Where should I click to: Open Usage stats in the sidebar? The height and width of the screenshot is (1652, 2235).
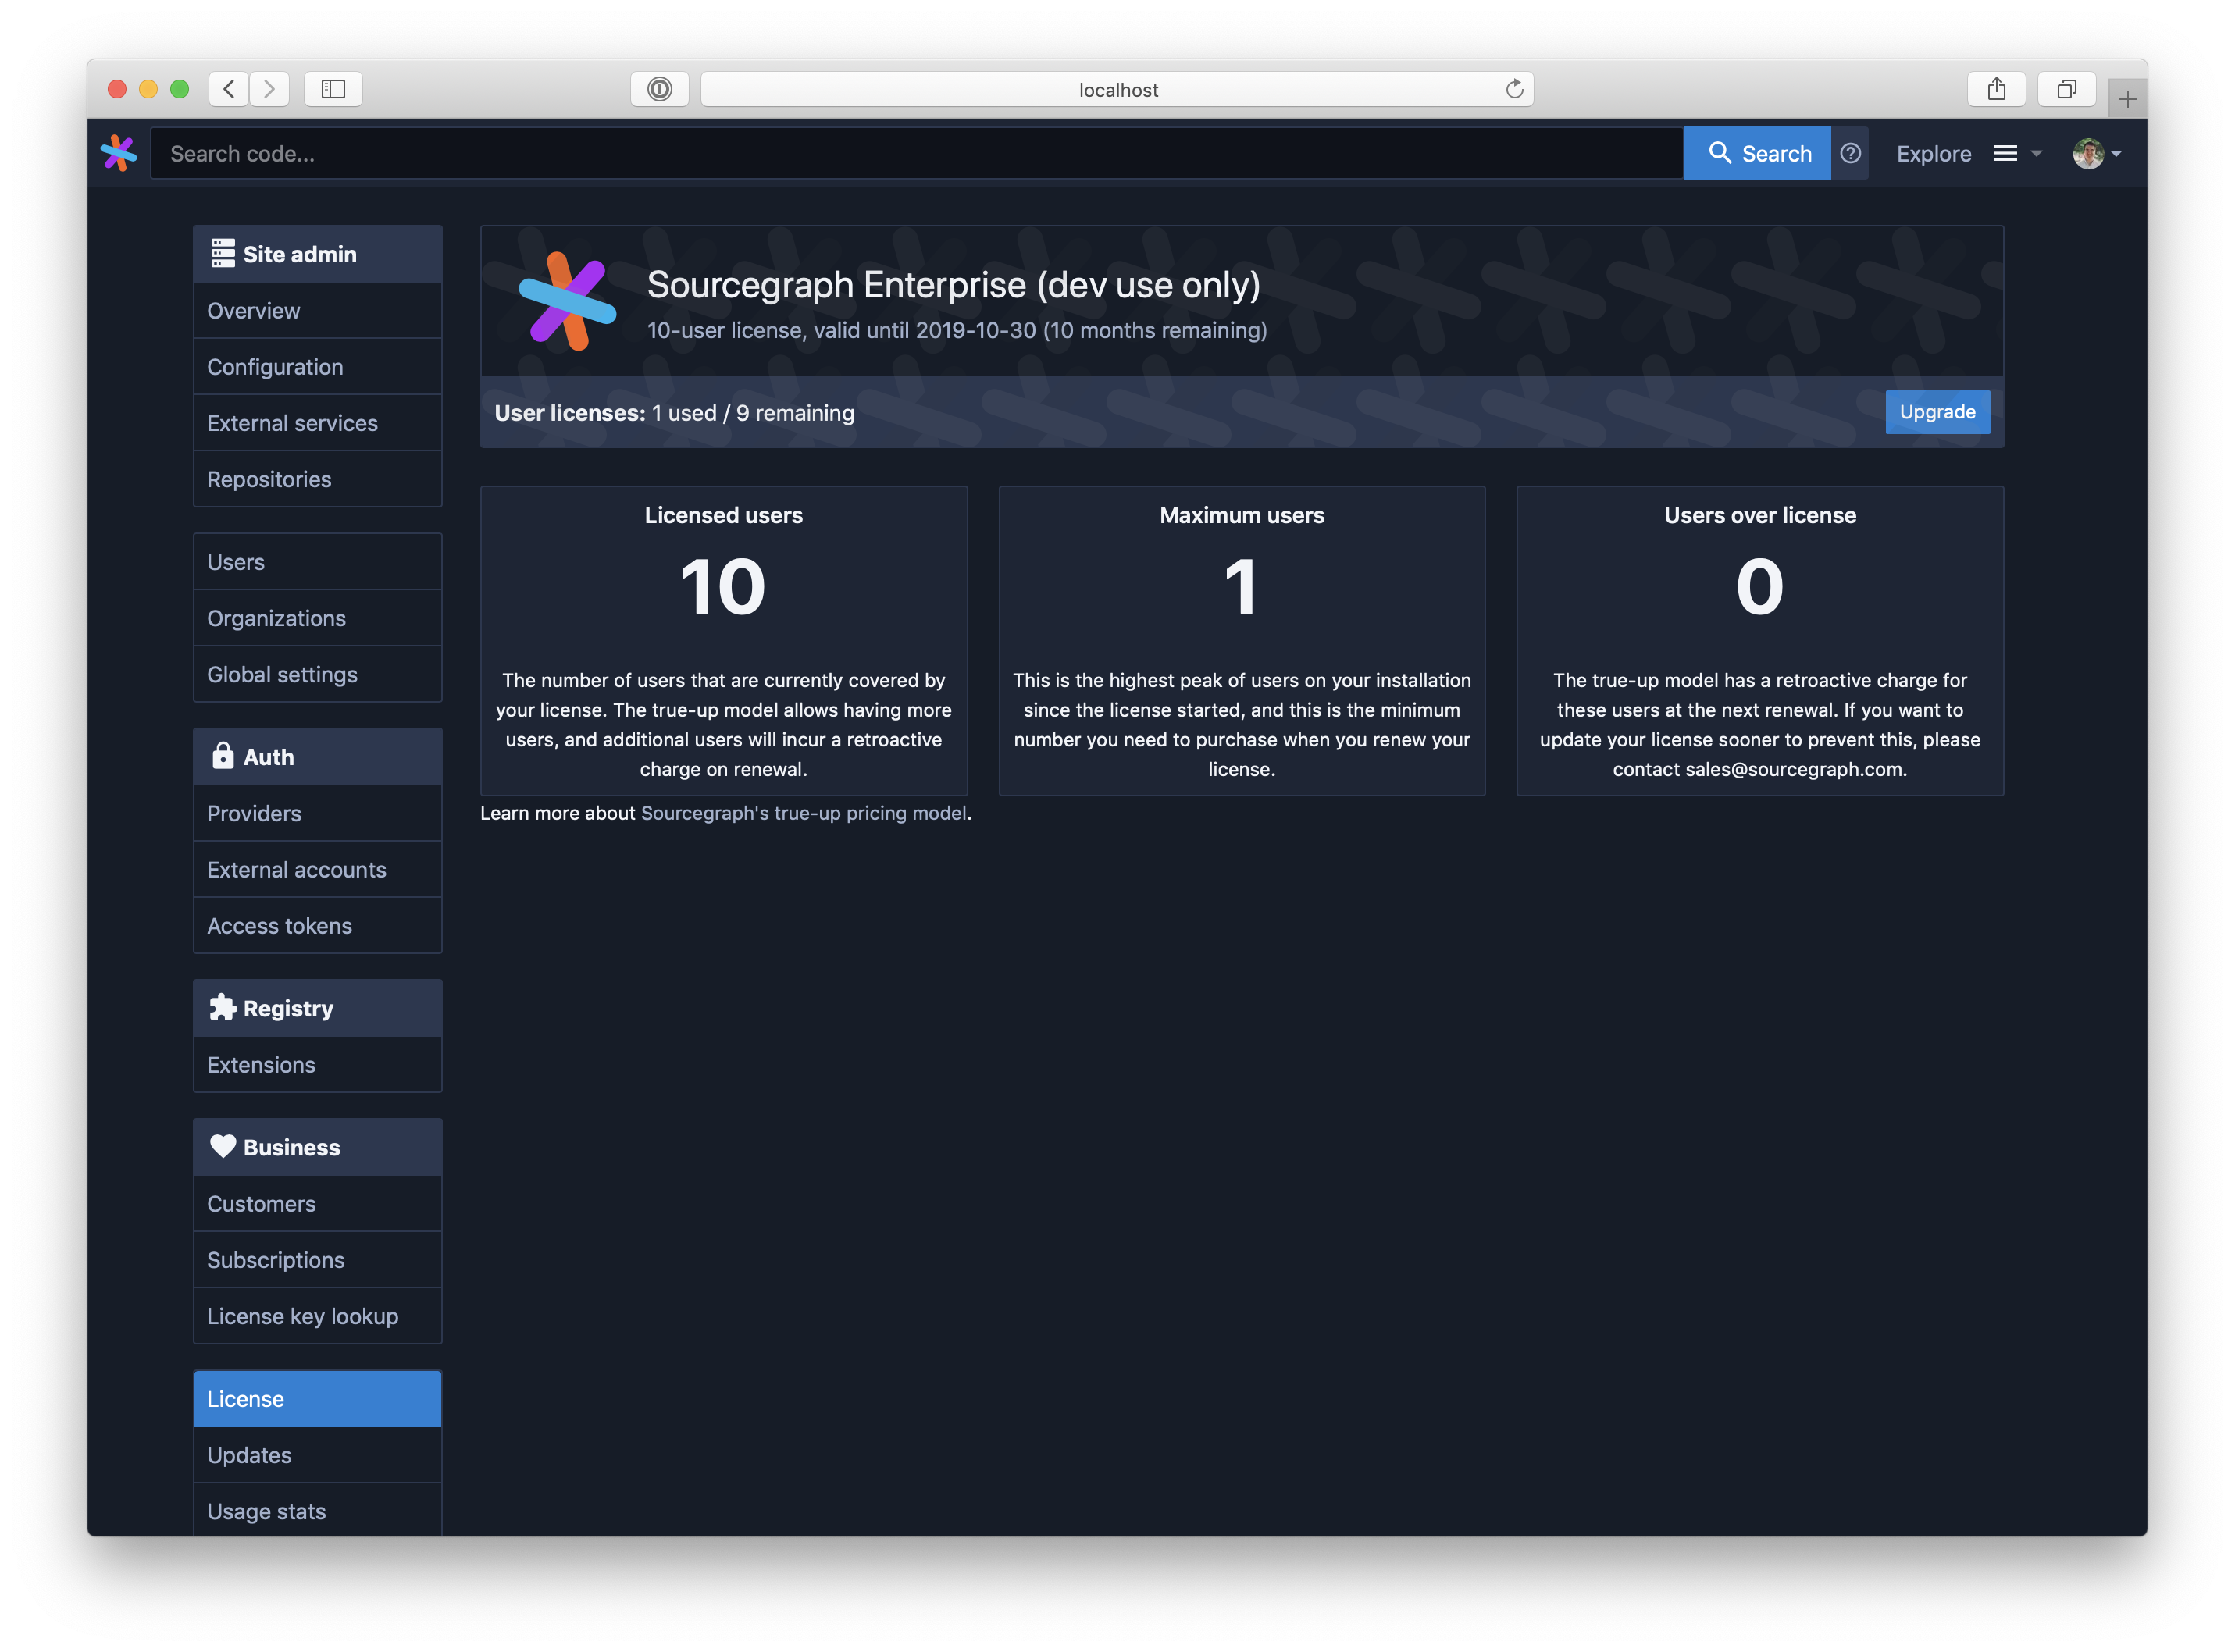(x=317, y=1510)
